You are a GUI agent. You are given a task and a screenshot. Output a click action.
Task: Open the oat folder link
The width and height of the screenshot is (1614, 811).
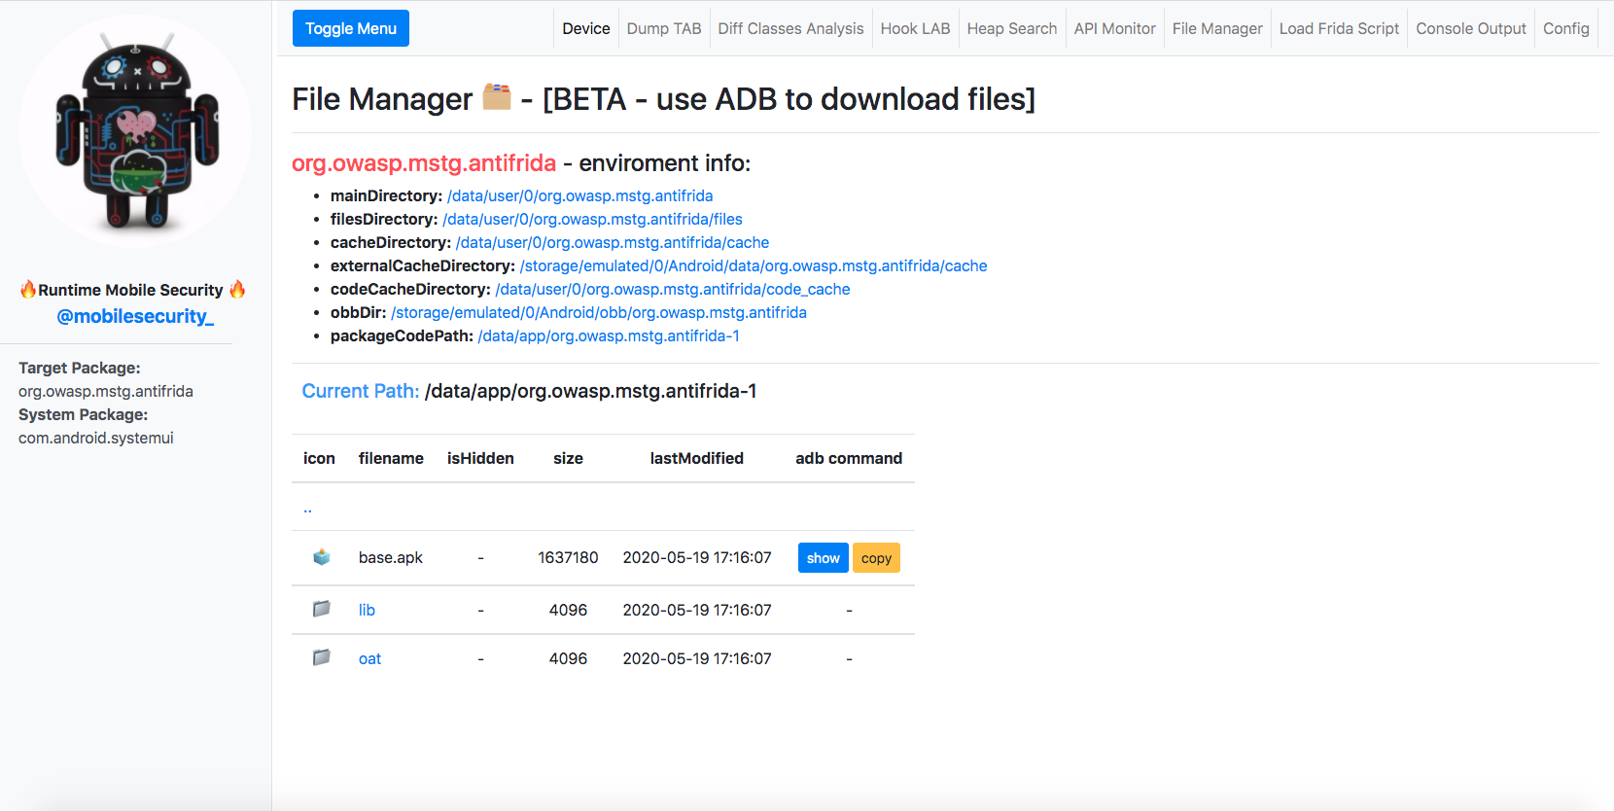tap(369, 658)
